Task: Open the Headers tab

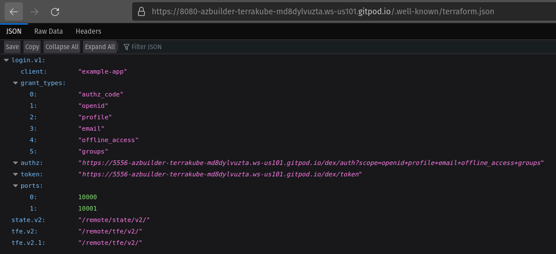Action: tap(88, 31)
